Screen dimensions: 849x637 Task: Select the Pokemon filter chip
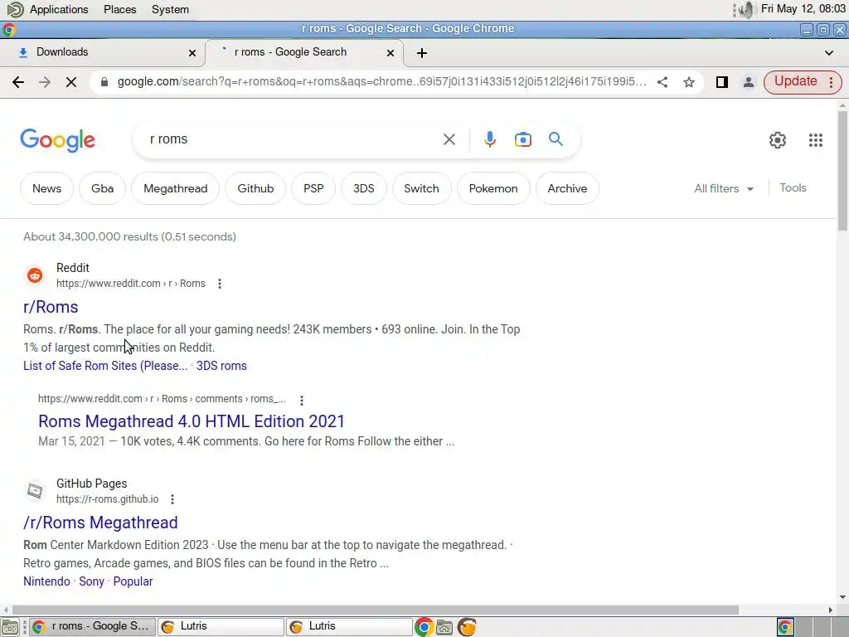[493, 188]
